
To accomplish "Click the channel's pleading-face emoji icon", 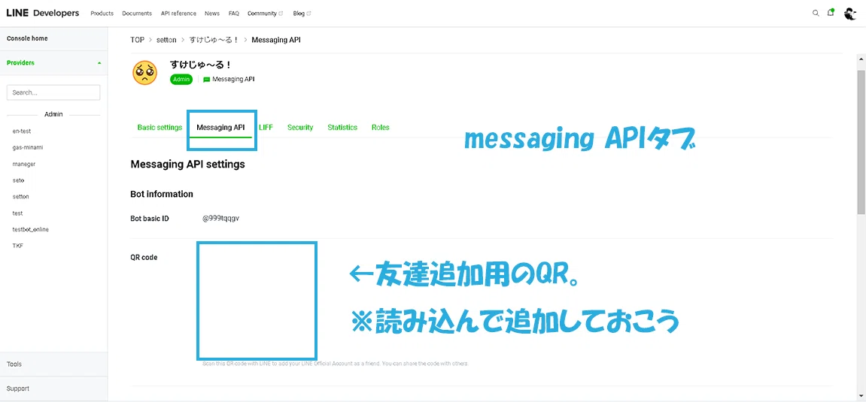I will [144, 73].
